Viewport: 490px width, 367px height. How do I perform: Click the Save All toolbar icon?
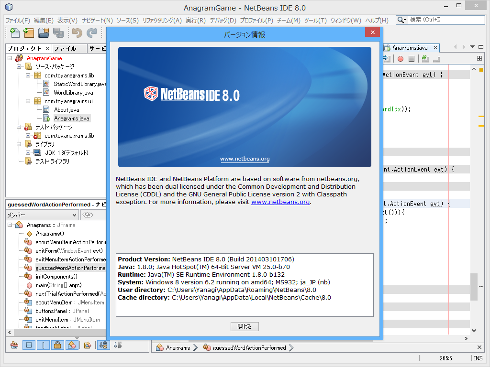click(58, 33)
